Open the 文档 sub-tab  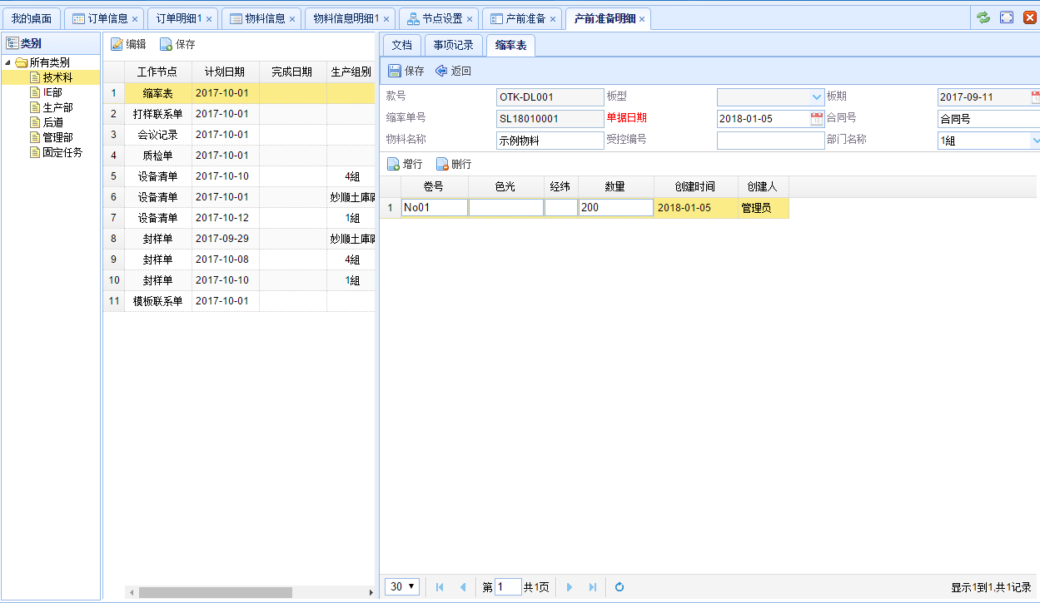click(x=402, y=46)
